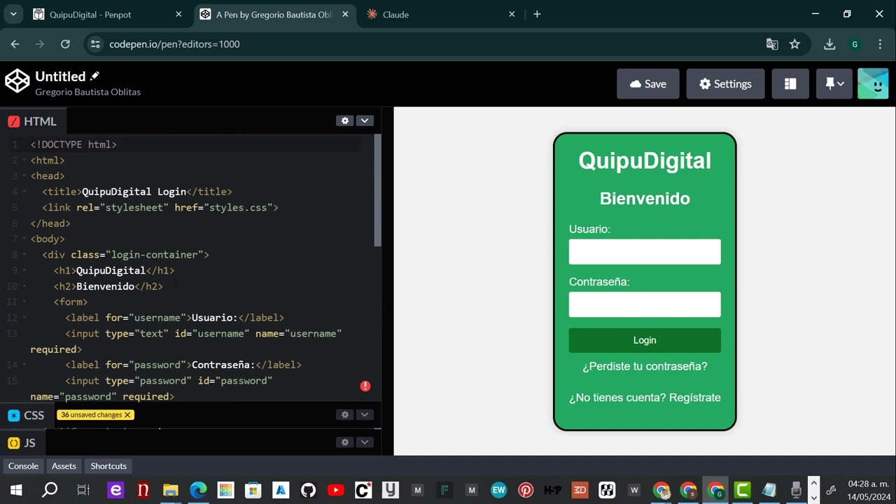The height and width of the screenshot is (504, 896).
Task: Expand HTML editor options chevron
Action: pyautogui.click(x=364, y=120)
